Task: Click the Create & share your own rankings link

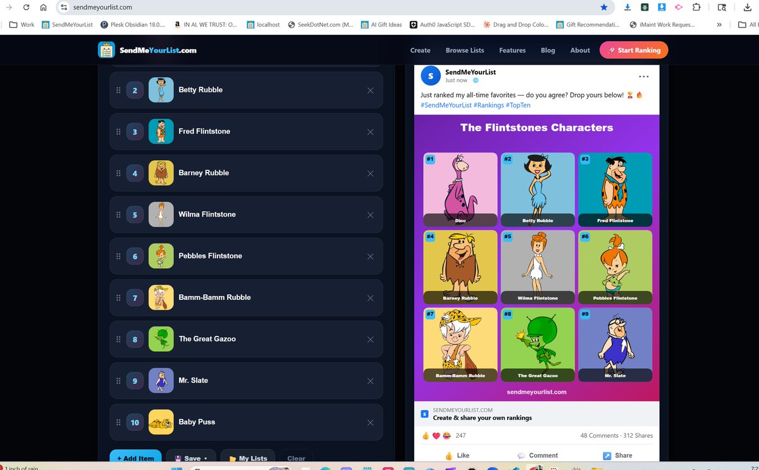Action: point(483,418)
